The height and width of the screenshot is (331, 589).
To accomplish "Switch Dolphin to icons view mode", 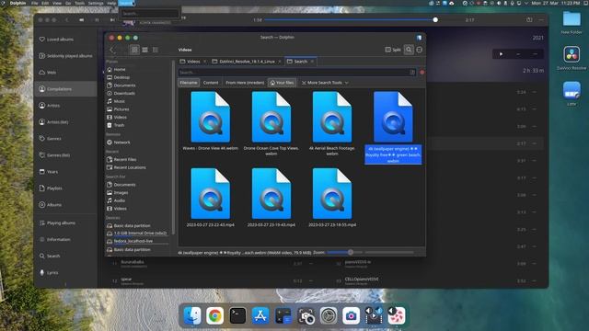I will coord(134,50).
